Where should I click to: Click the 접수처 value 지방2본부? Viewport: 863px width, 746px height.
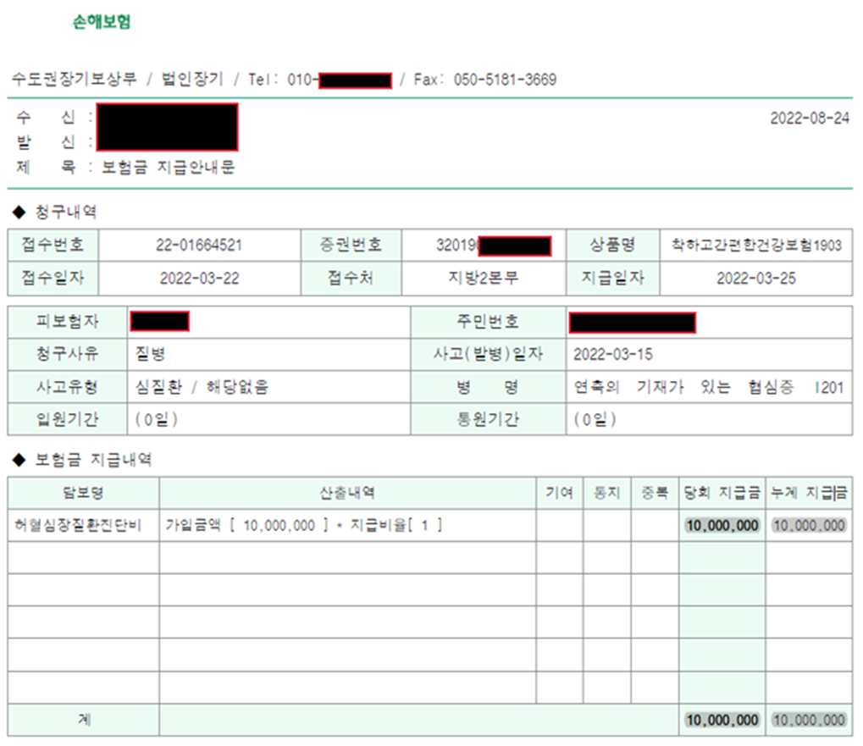click(483, 278)
